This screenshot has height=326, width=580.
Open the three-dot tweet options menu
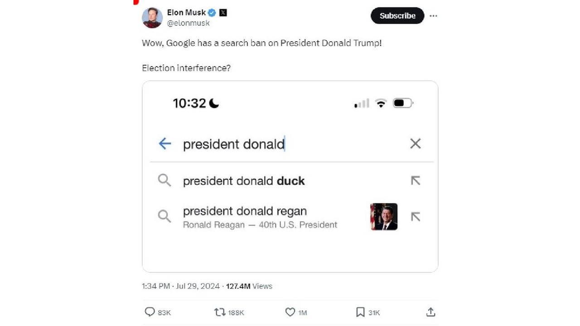[433, 15]
